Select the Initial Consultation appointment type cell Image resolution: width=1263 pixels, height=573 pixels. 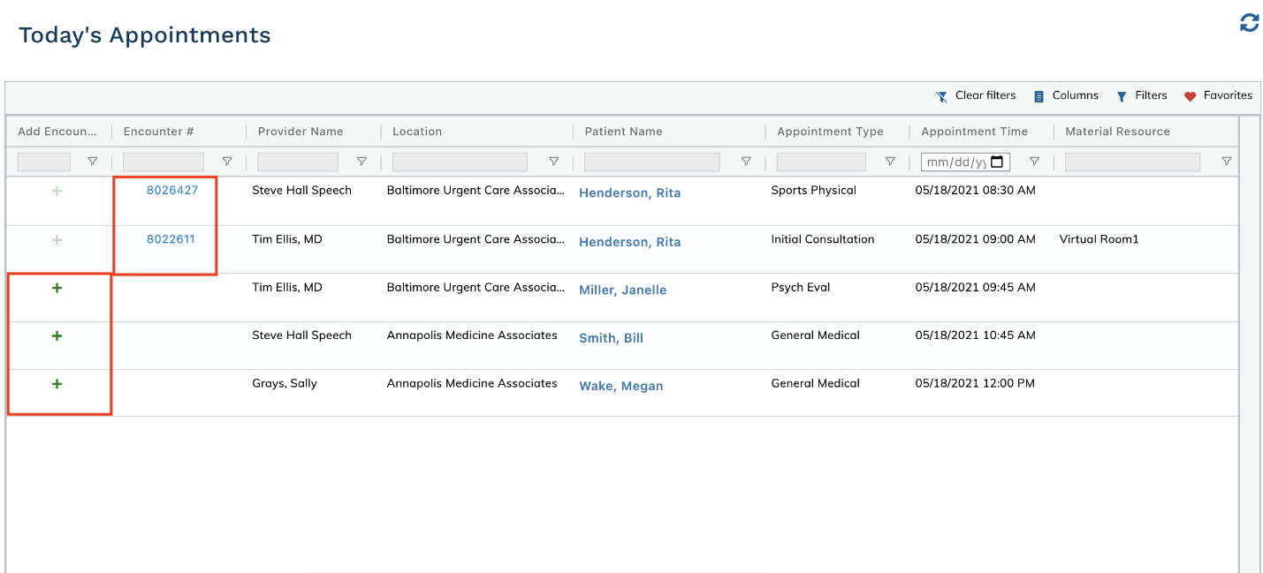pyautogui.click(x=823, y=239)
